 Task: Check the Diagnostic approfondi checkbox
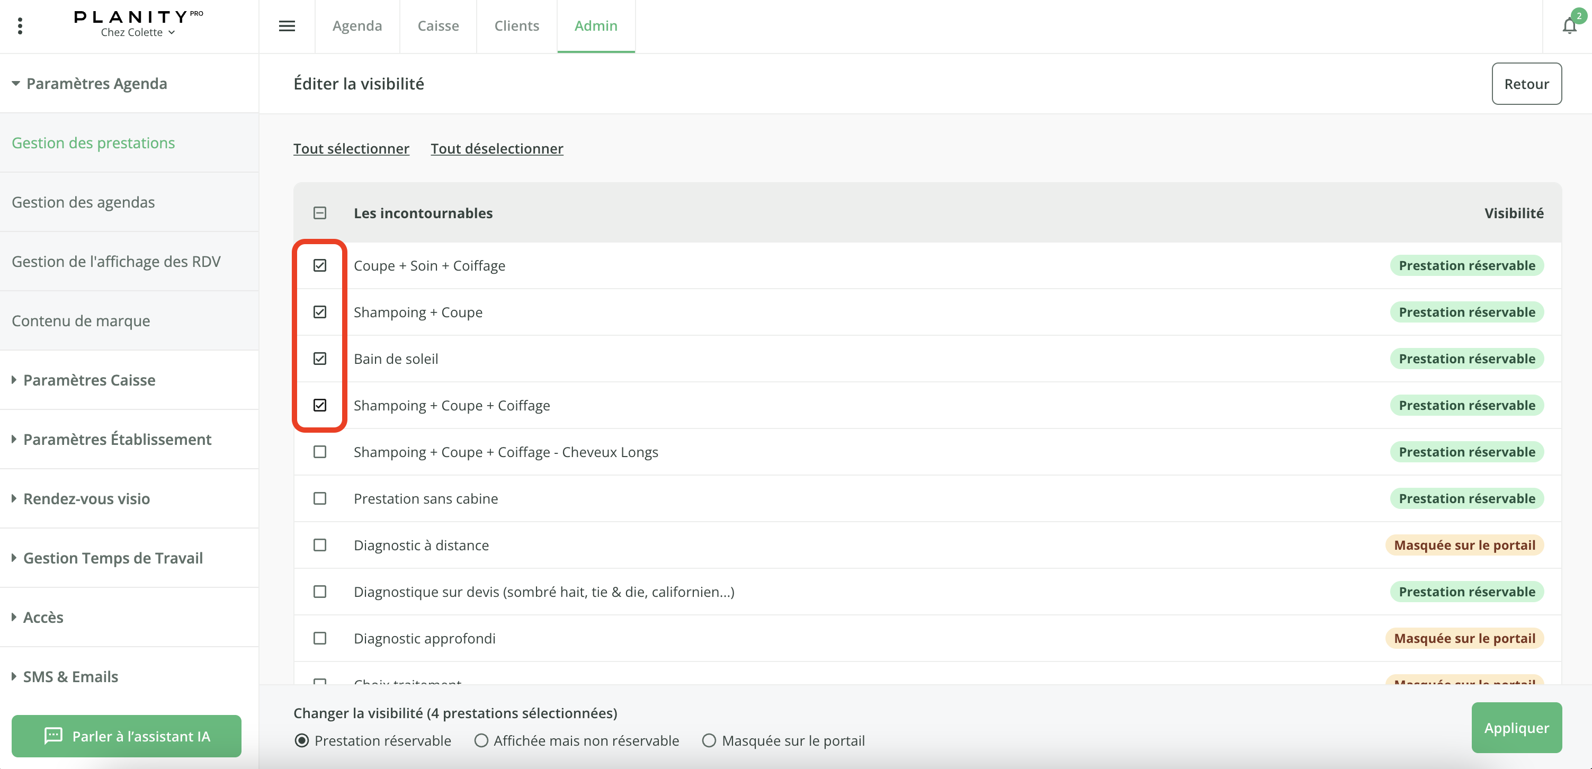(319, 638)
